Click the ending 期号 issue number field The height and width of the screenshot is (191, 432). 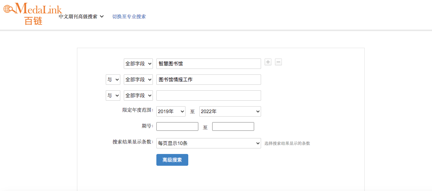pyautogui.click(x=233, y=127)
